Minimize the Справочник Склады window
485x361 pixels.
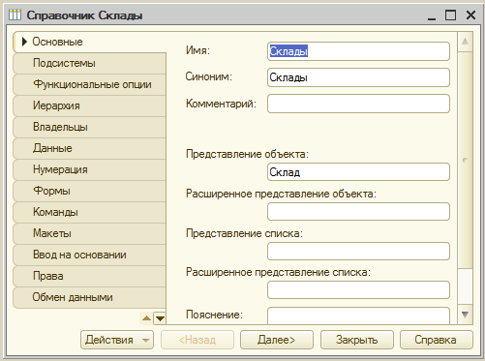click(432, 15)
